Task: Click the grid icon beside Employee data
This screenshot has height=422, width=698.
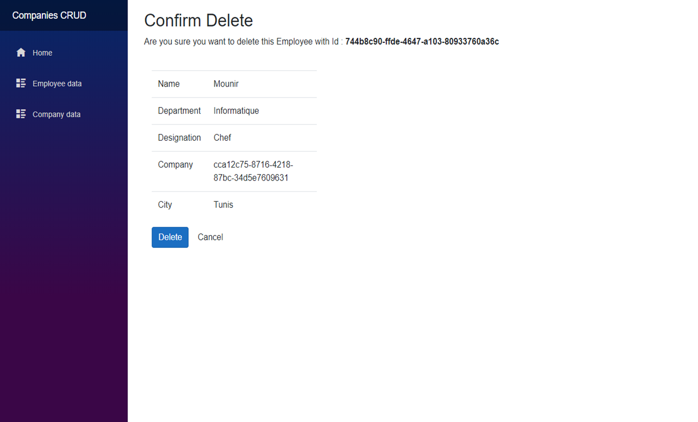Action: [21, 83]
